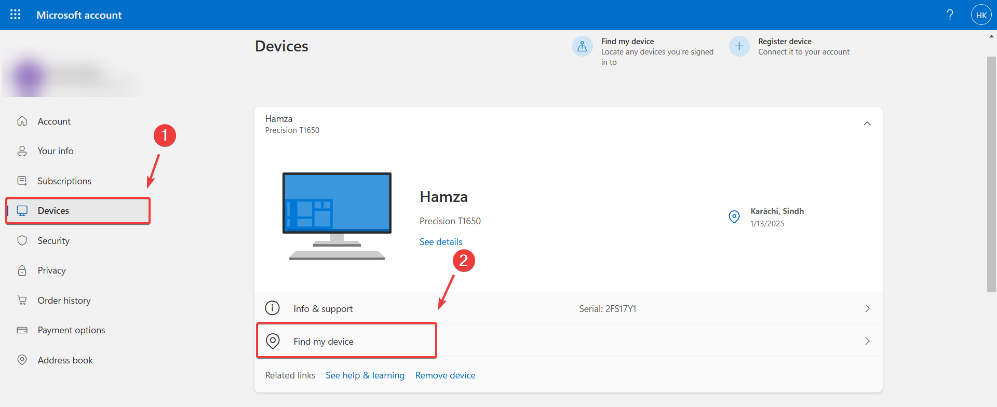
Task: Click the Info & support info icon
Action: (272, 308)
